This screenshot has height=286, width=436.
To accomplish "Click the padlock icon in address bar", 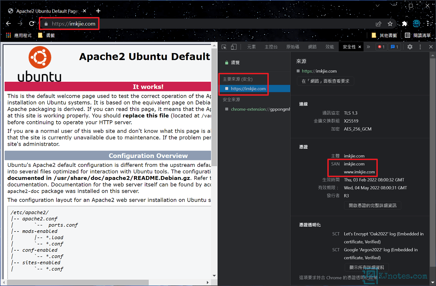I will [x=46, y=24].
